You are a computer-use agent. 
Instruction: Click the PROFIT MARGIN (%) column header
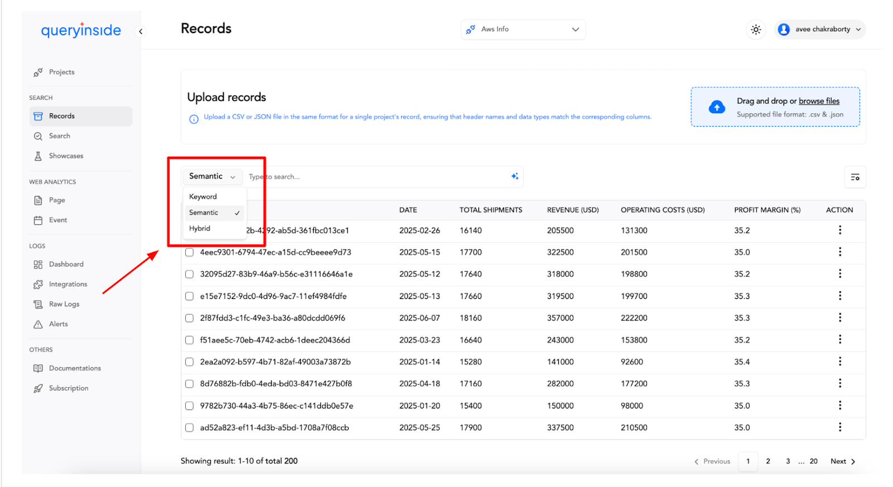tap(767, 210)
